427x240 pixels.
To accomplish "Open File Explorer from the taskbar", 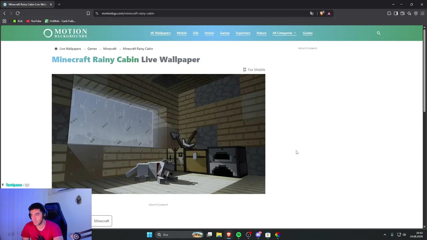I will [219, 235].
